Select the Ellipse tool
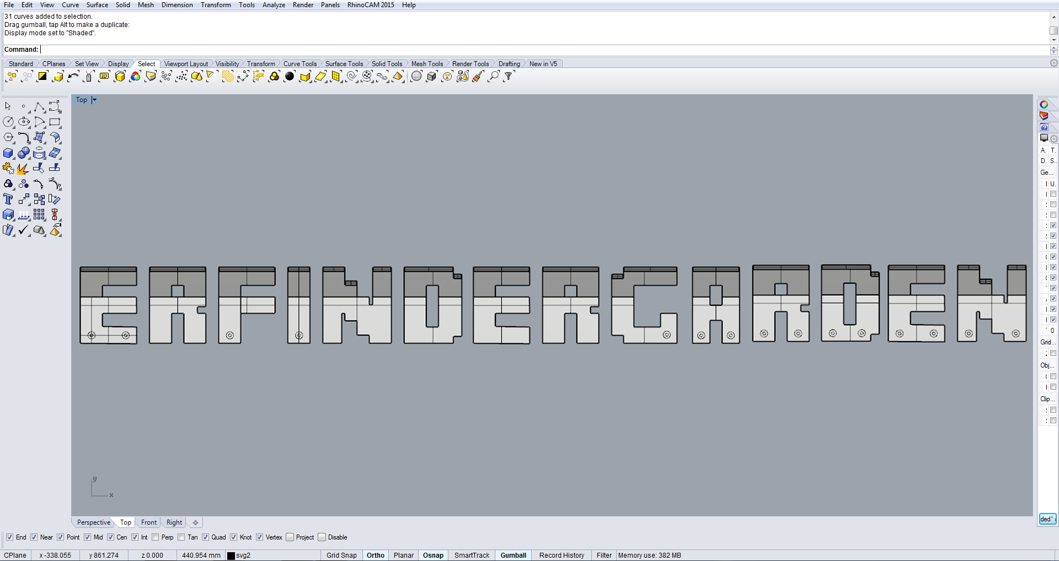The image size is (1059, 561). [24, 122]
